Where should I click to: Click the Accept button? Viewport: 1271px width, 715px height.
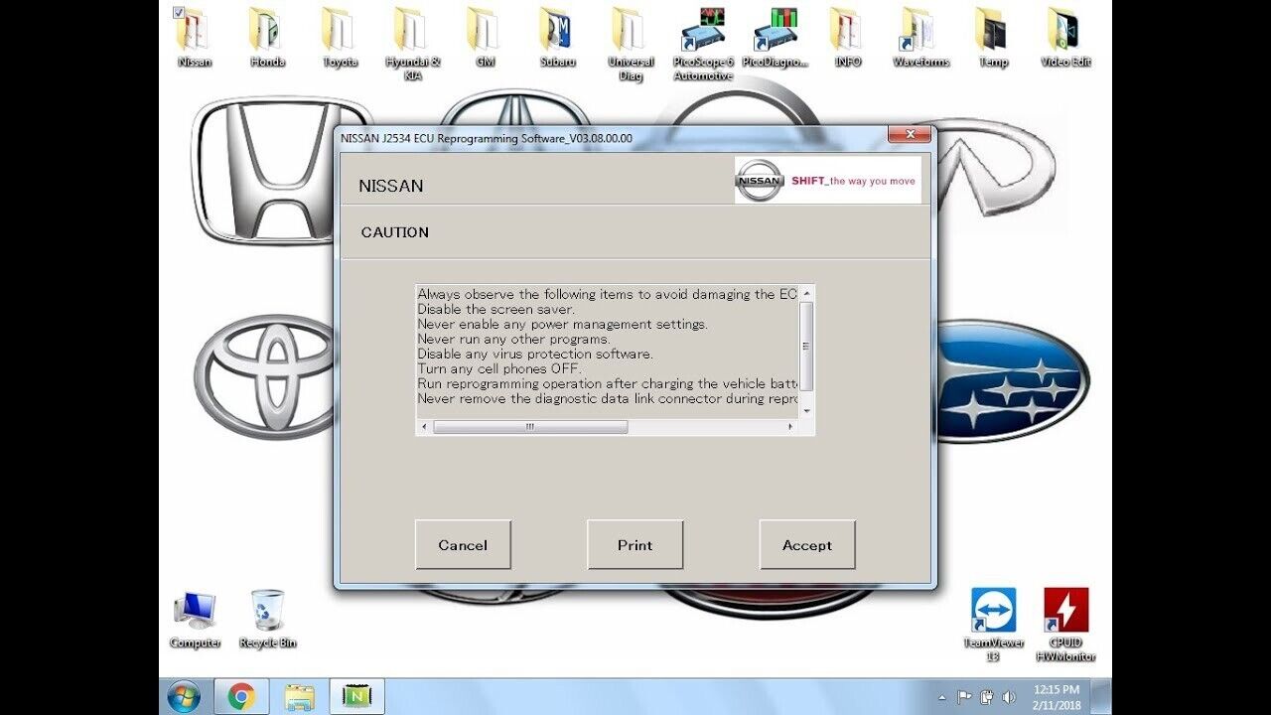coord(807,545)
